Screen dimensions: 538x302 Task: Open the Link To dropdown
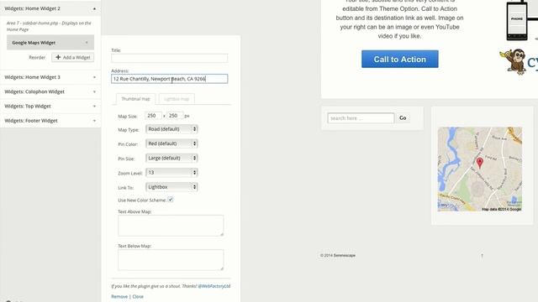[171, 187]
